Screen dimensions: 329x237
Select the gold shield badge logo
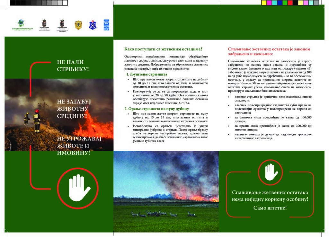[78, 25]
